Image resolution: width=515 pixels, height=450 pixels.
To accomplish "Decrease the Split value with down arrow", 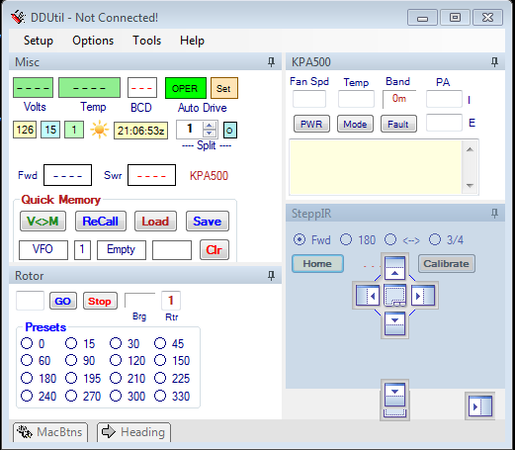I will (x=209, y=133).
